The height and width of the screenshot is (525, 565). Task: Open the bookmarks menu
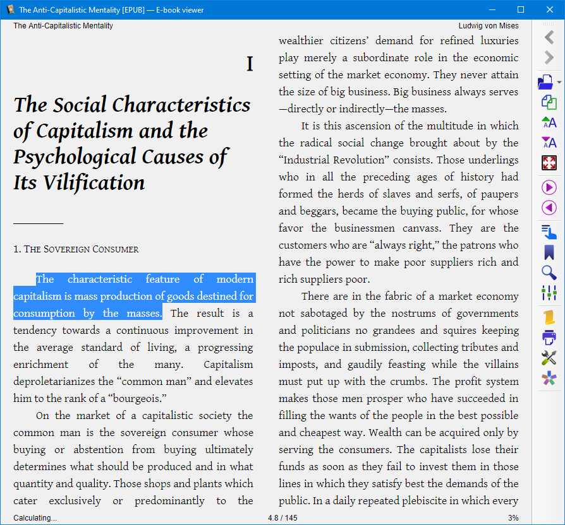[549, 252]
